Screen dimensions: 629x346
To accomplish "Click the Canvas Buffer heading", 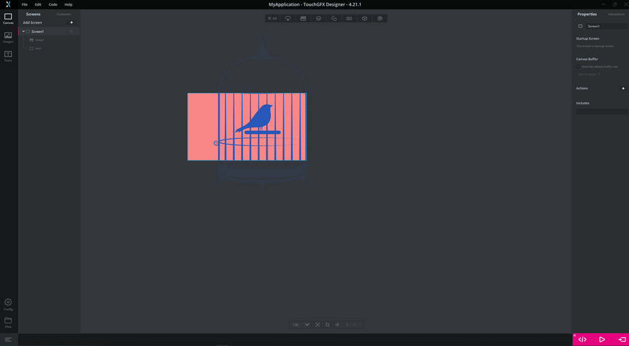I will tap(587, 59).
